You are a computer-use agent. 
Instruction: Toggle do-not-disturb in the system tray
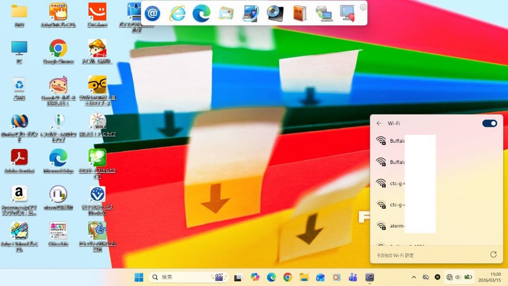[426, 277]
